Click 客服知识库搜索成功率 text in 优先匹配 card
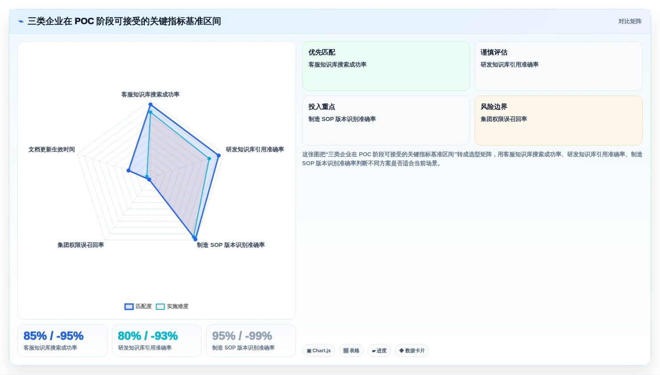Screen dimensions: 660x375 pyautogui.click(x=338, y=65)
